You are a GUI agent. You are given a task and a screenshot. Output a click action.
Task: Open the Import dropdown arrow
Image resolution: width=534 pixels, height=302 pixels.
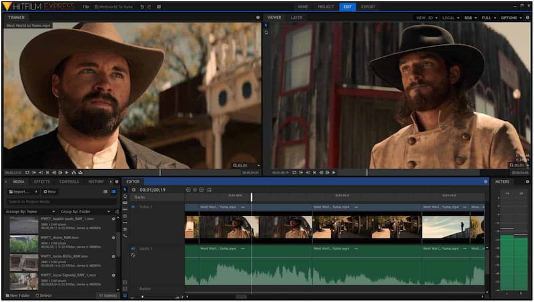pyautogui.click(x=36, y=192)
